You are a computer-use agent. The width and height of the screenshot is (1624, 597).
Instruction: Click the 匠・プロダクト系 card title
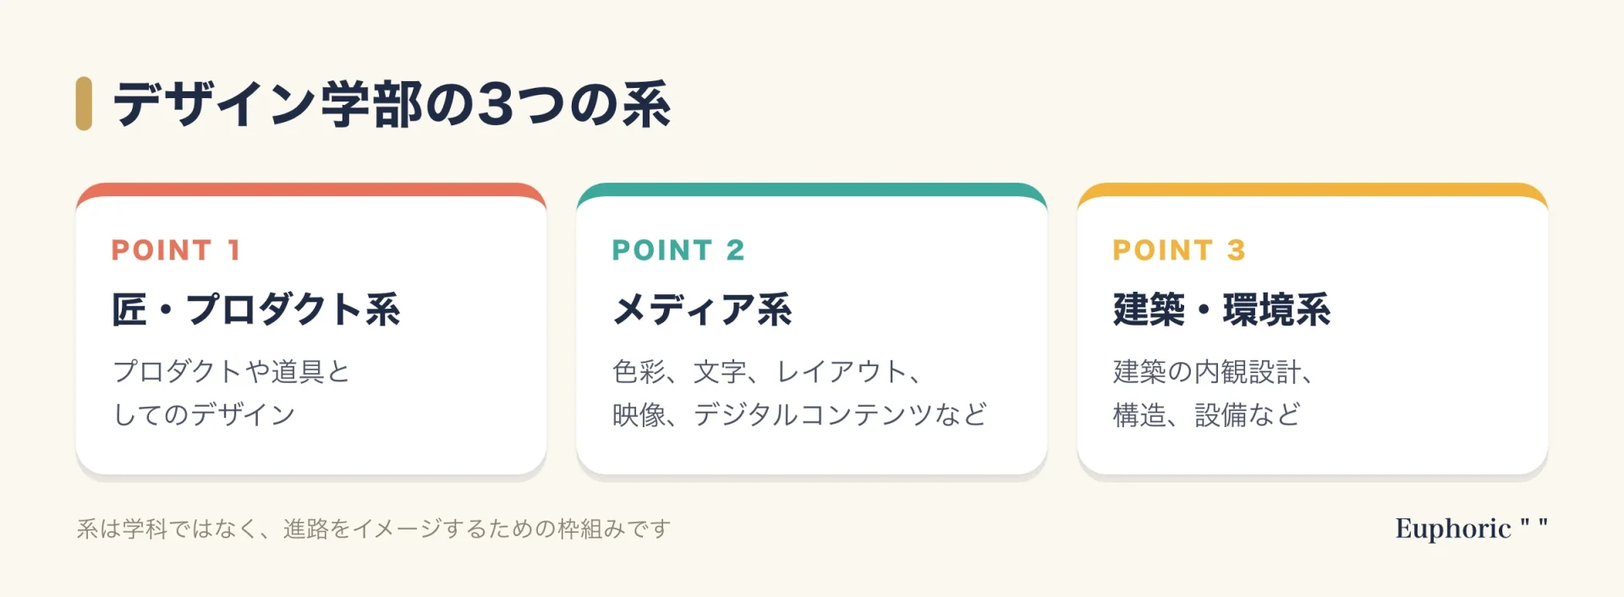(x=256, y=309)
